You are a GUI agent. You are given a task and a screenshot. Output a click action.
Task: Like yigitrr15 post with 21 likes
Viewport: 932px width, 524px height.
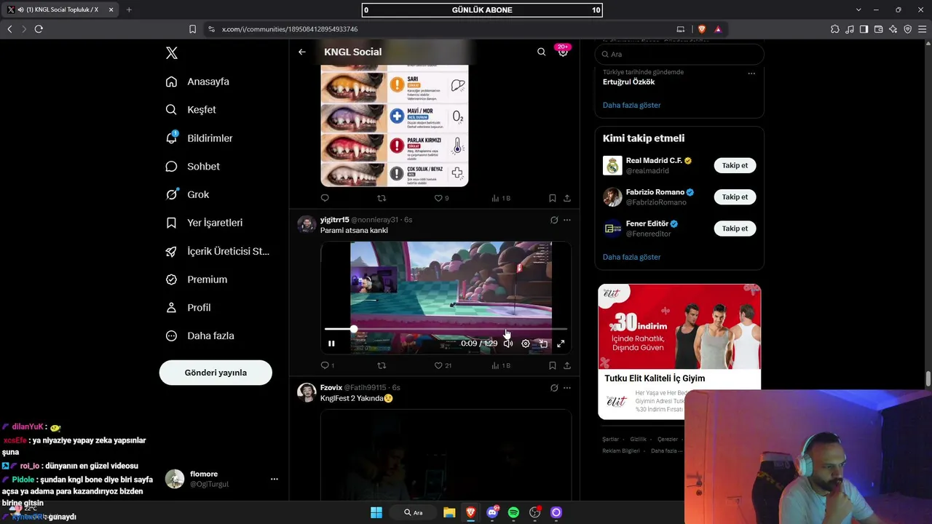coord(443,365)
